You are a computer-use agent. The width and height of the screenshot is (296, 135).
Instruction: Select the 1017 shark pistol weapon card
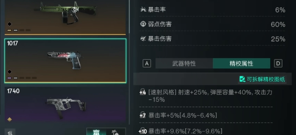point(65,61)
